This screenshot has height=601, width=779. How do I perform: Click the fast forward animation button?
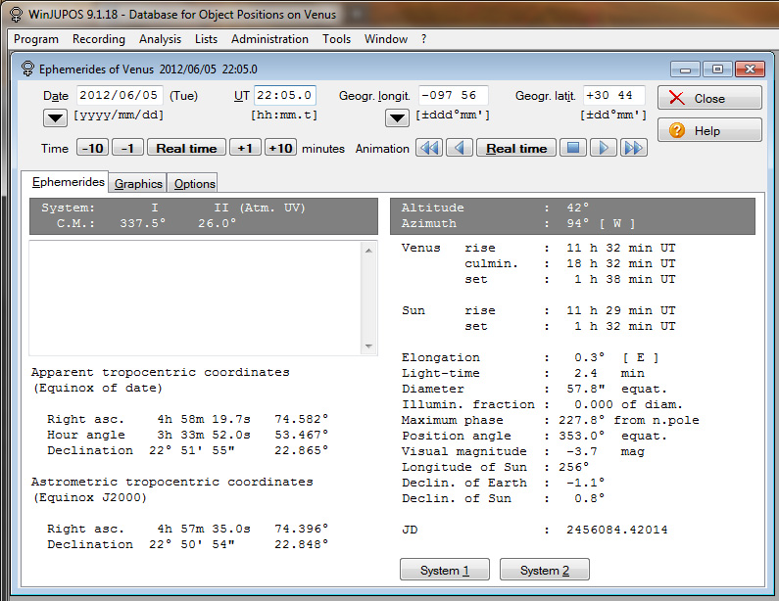coord(634,148)
